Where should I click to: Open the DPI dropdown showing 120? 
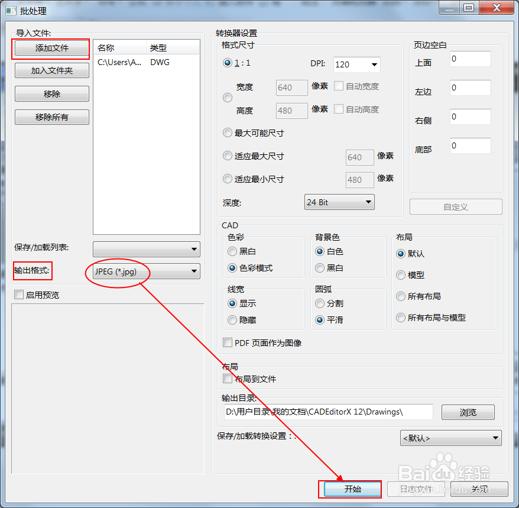coord(356,64)
